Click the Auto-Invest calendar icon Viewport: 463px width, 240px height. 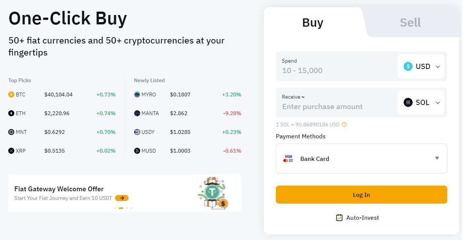coord(339,217)
